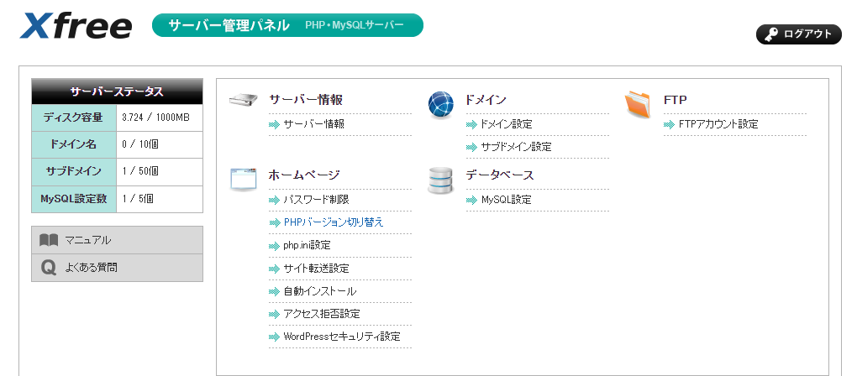Open 自動インストール link
The image size is (857, 376).
[x=319, y=291]
